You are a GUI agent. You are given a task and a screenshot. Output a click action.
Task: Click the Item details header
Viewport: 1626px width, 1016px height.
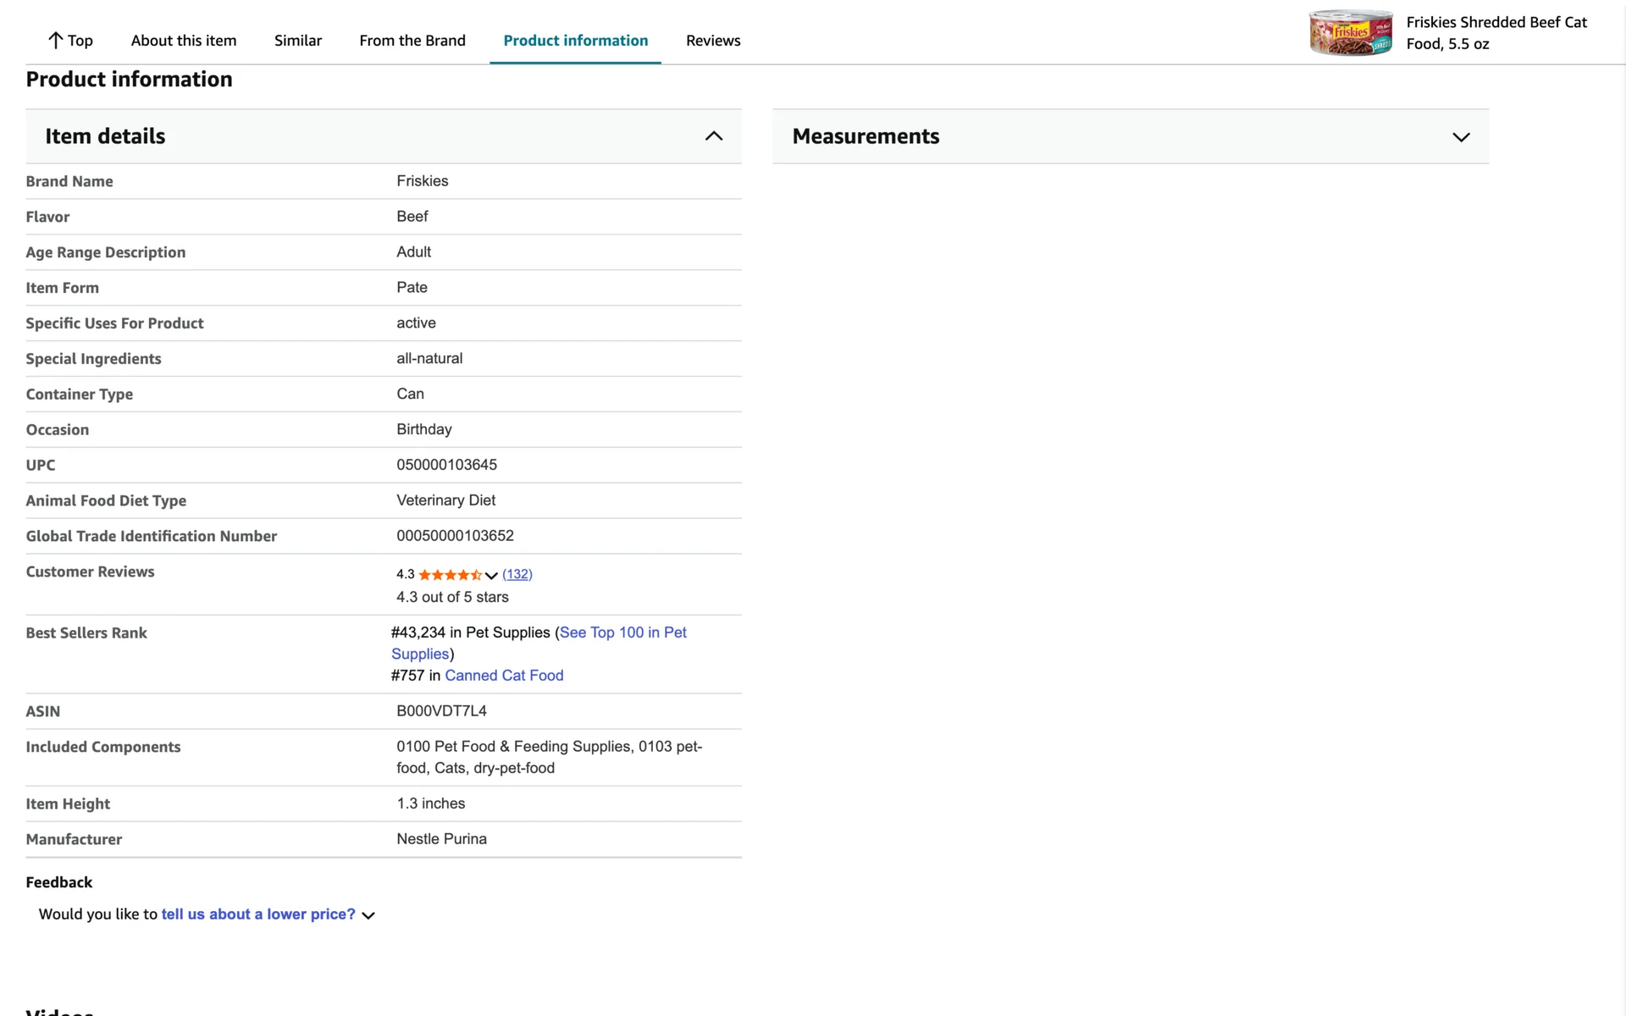(x=105, y=136)
